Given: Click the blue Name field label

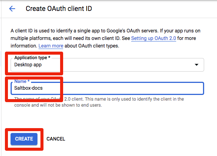Looking at the screenshot, I should [22, 81].
